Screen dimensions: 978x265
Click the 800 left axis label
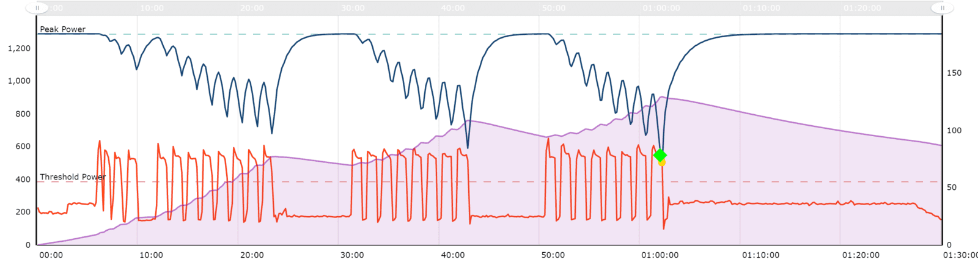tap(23, 114)
